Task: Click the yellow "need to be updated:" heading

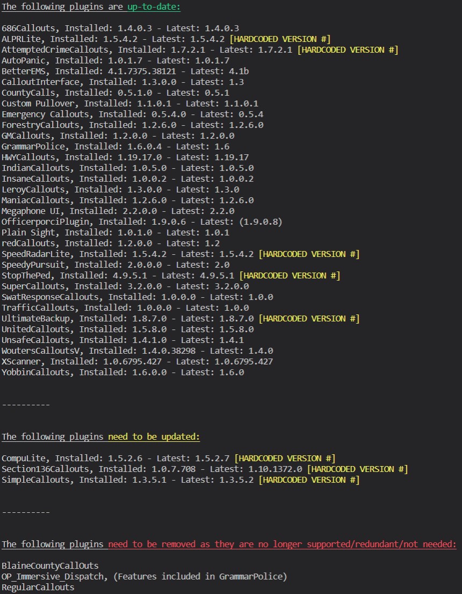Action: click(x=154, y=436)
